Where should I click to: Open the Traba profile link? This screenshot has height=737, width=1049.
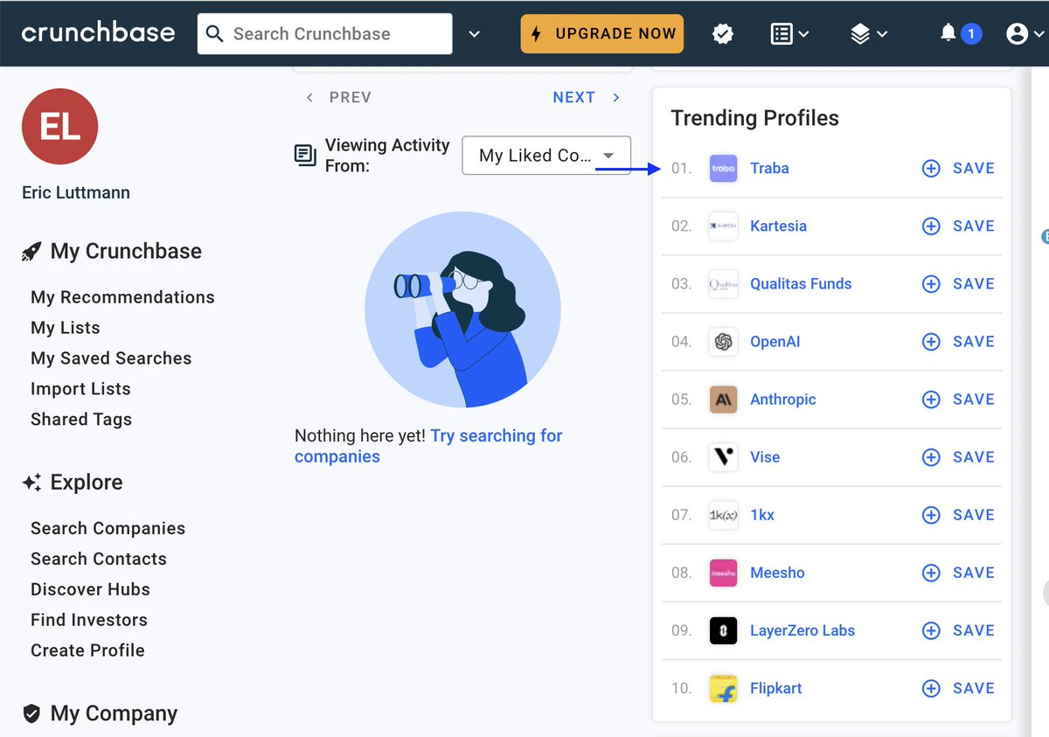point(769,168)
